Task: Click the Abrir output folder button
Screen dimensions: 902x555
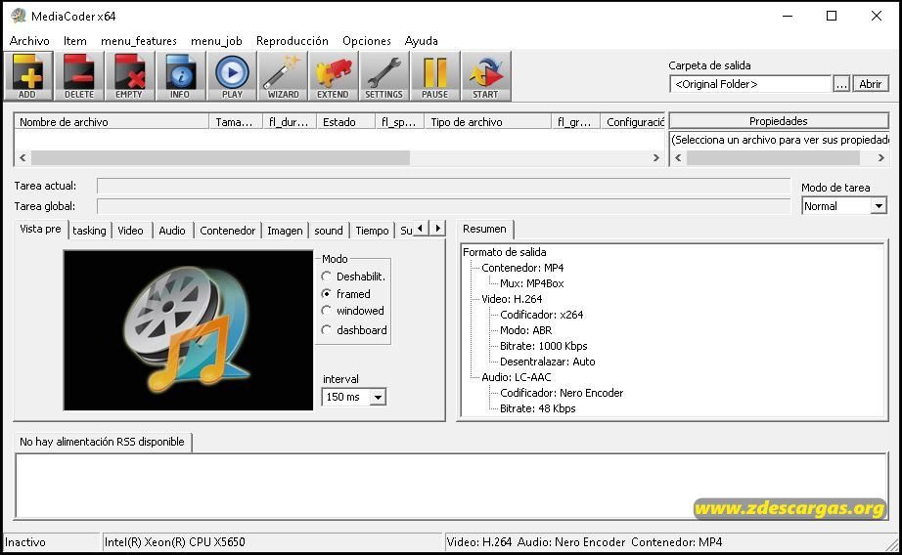Action: tap(871, 84)
